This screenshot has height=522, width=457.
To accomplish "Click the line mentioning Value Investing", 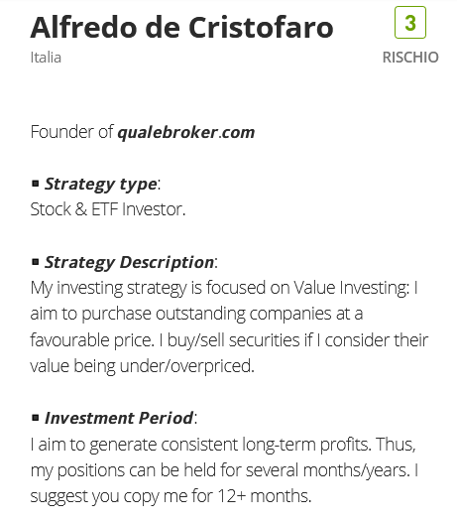I will coord(224,289).
